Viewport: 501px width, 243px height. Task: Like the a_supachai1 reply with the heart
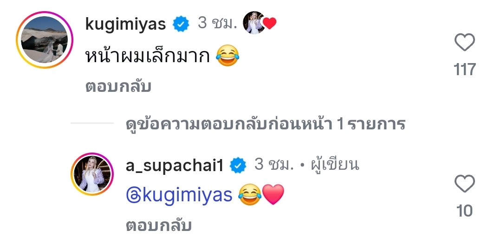(464, 184)
